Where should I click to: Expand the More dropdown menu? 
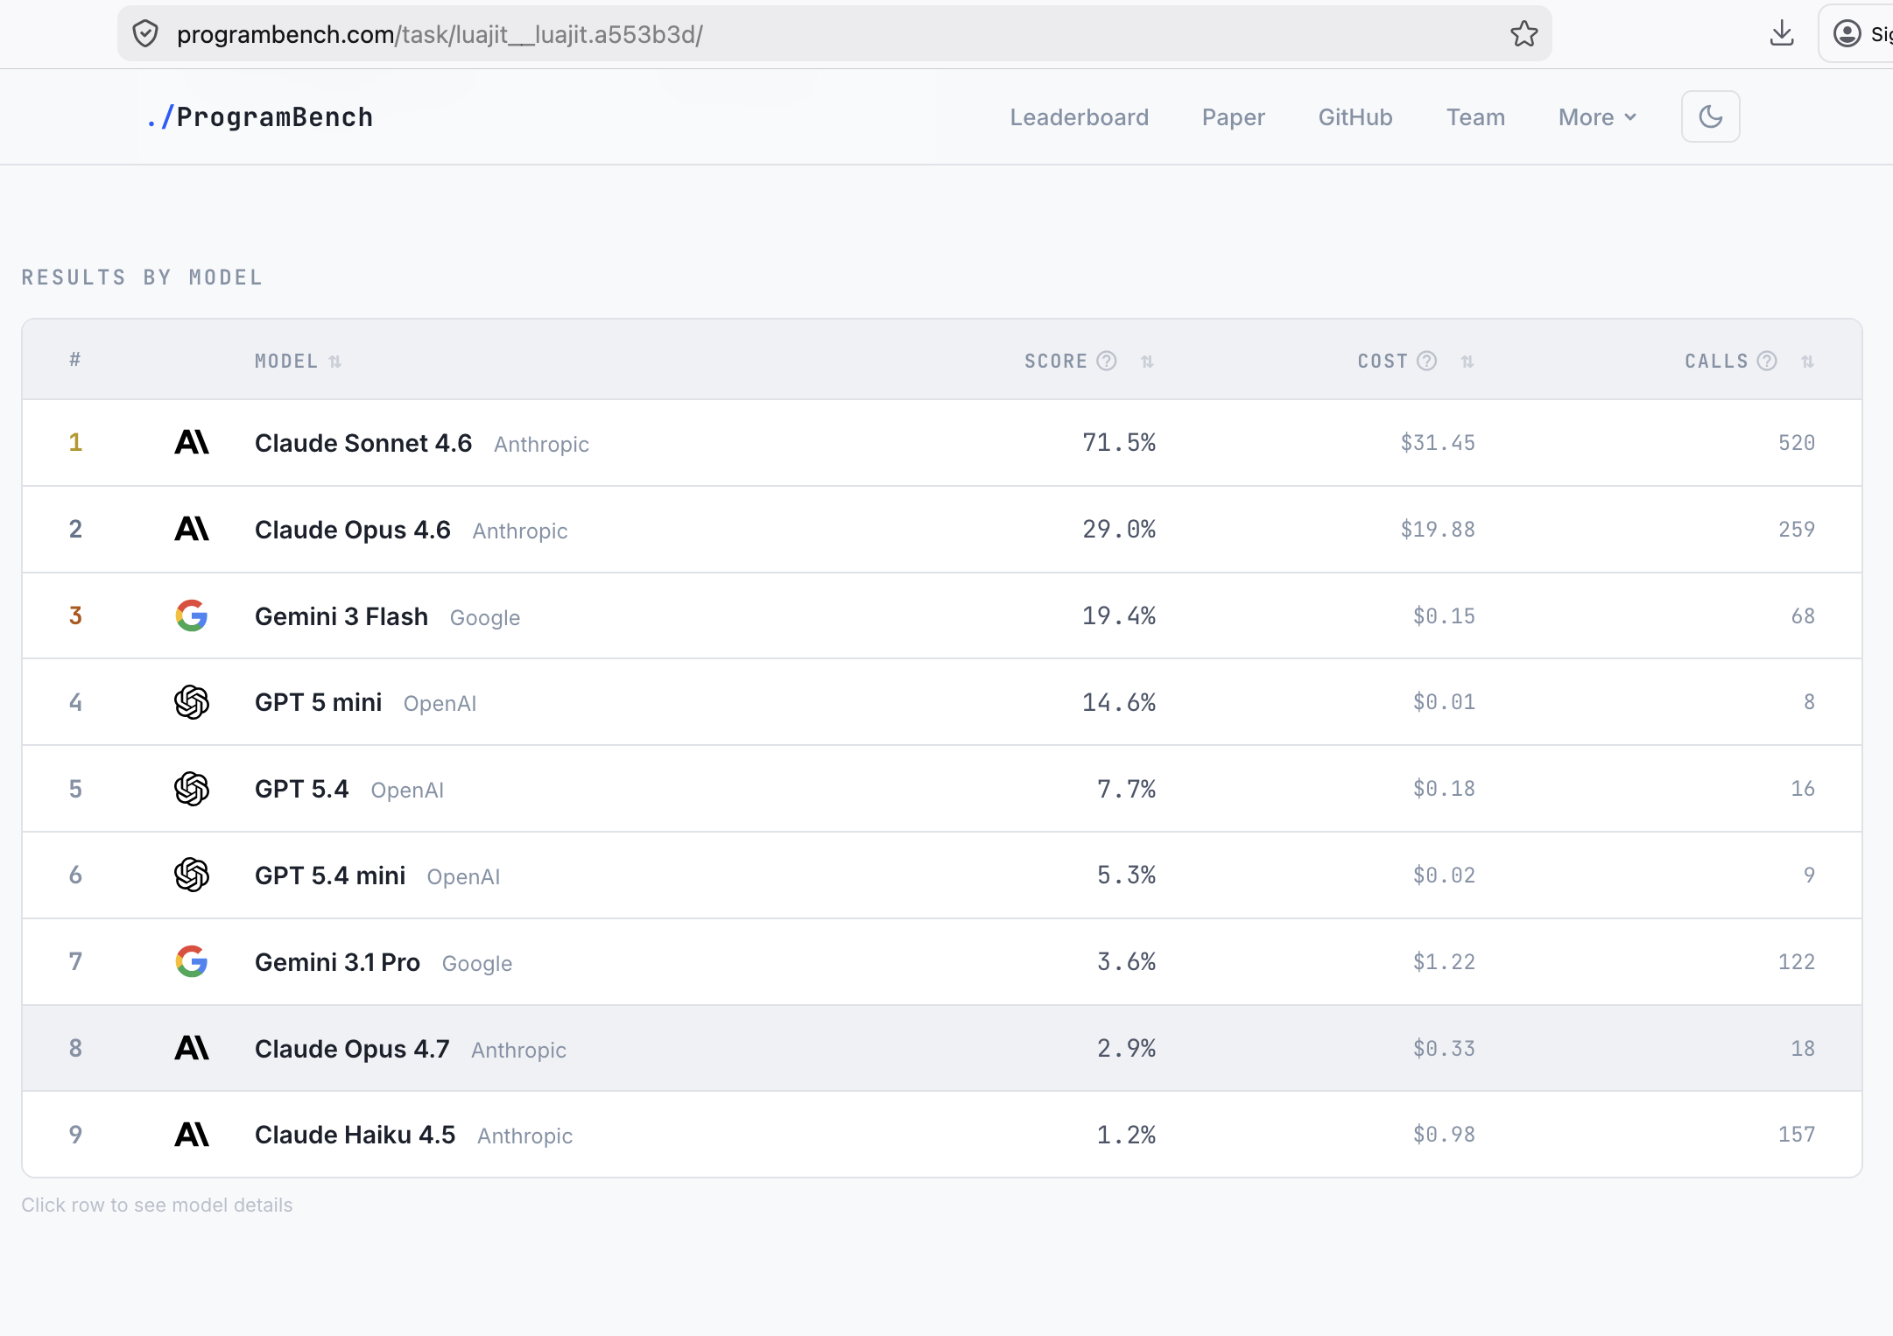tap(1597, 117)
